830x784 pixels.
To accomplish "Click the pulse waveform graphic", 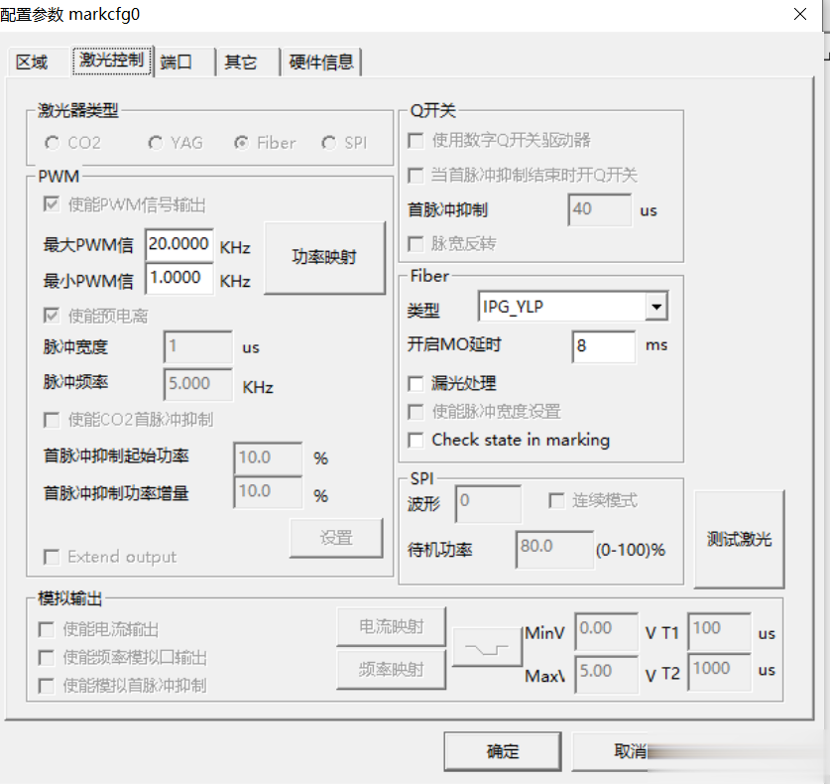I will (487, 649).
